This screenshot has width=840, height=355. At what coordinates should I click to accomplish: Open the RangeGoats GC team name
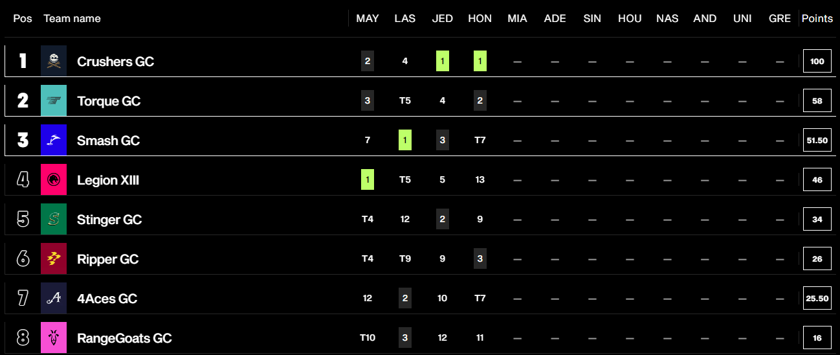click(x=124, y=338)
